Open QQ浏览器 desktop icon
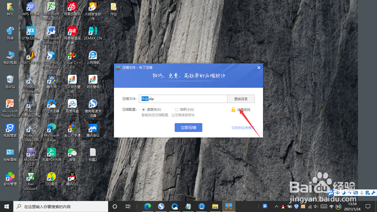Screen dimensions: 377x212 coord(52,106)
